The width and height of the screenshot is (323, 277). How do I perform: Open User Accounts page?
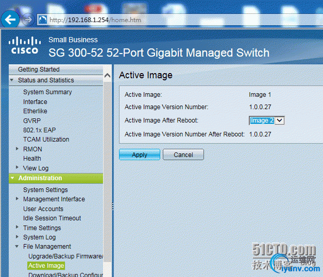pos(43,209)
